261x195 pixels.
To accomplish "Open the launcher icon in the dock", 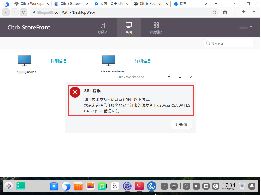I will click(x=9, y=186).
